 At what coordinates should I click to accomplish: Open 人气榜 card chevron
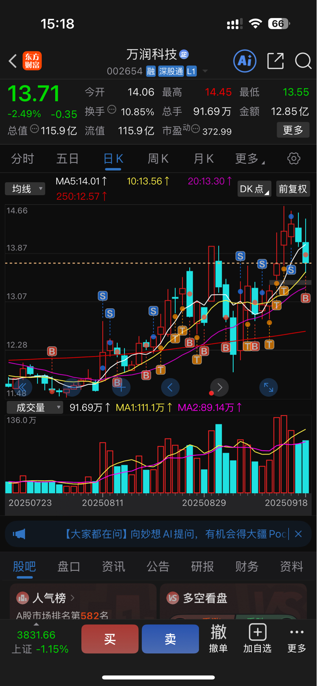(73, 597)
